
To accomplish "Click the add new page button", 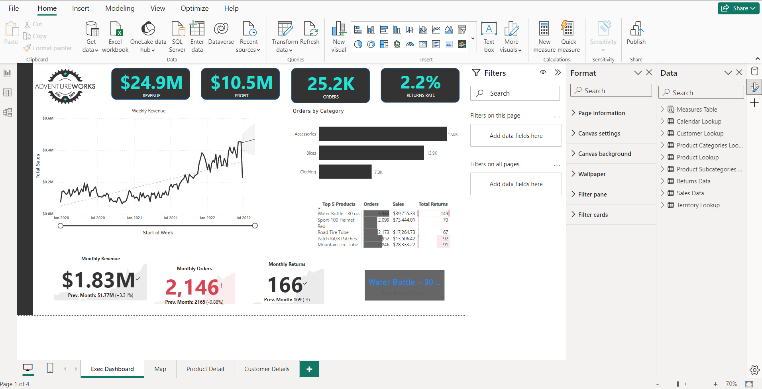I will 309,369.
